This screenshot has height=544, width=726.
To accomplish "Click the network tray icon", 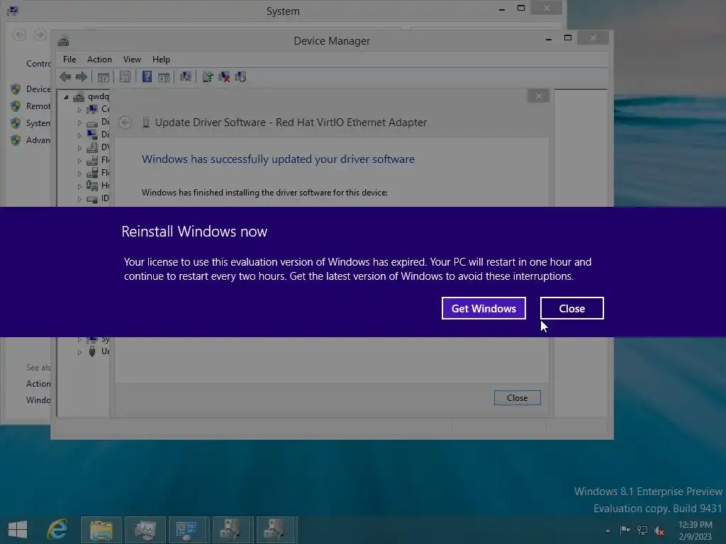I will (x=642, y=530).
